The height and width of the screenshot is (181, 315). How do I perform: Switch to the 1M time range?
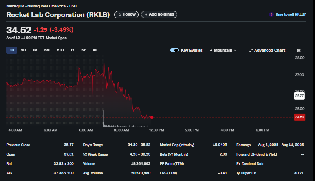coord(35,50)
